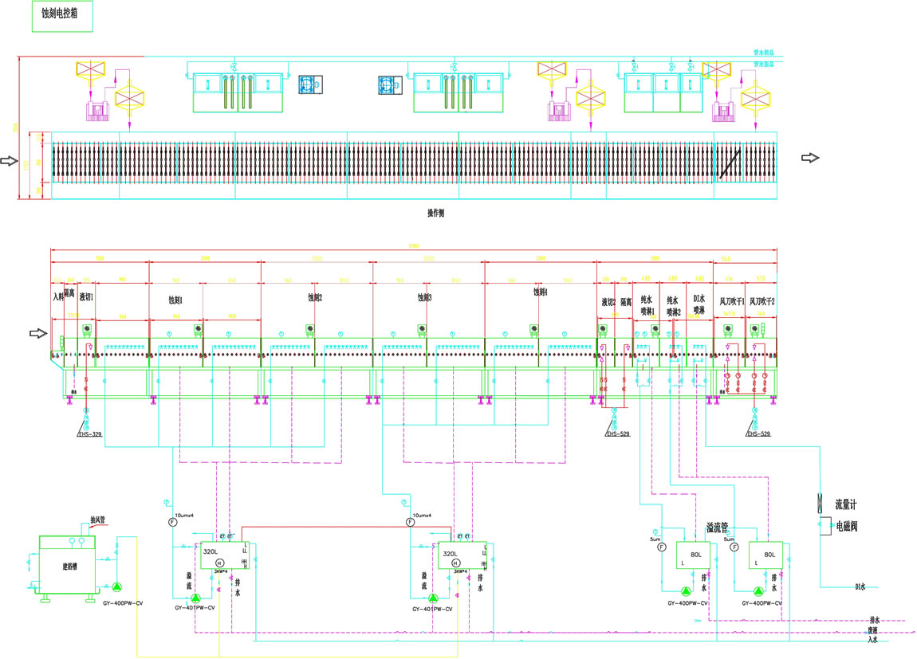
Task: Select the pump icon beside 建浴槽 tank
Action: [x=116, y=587]
